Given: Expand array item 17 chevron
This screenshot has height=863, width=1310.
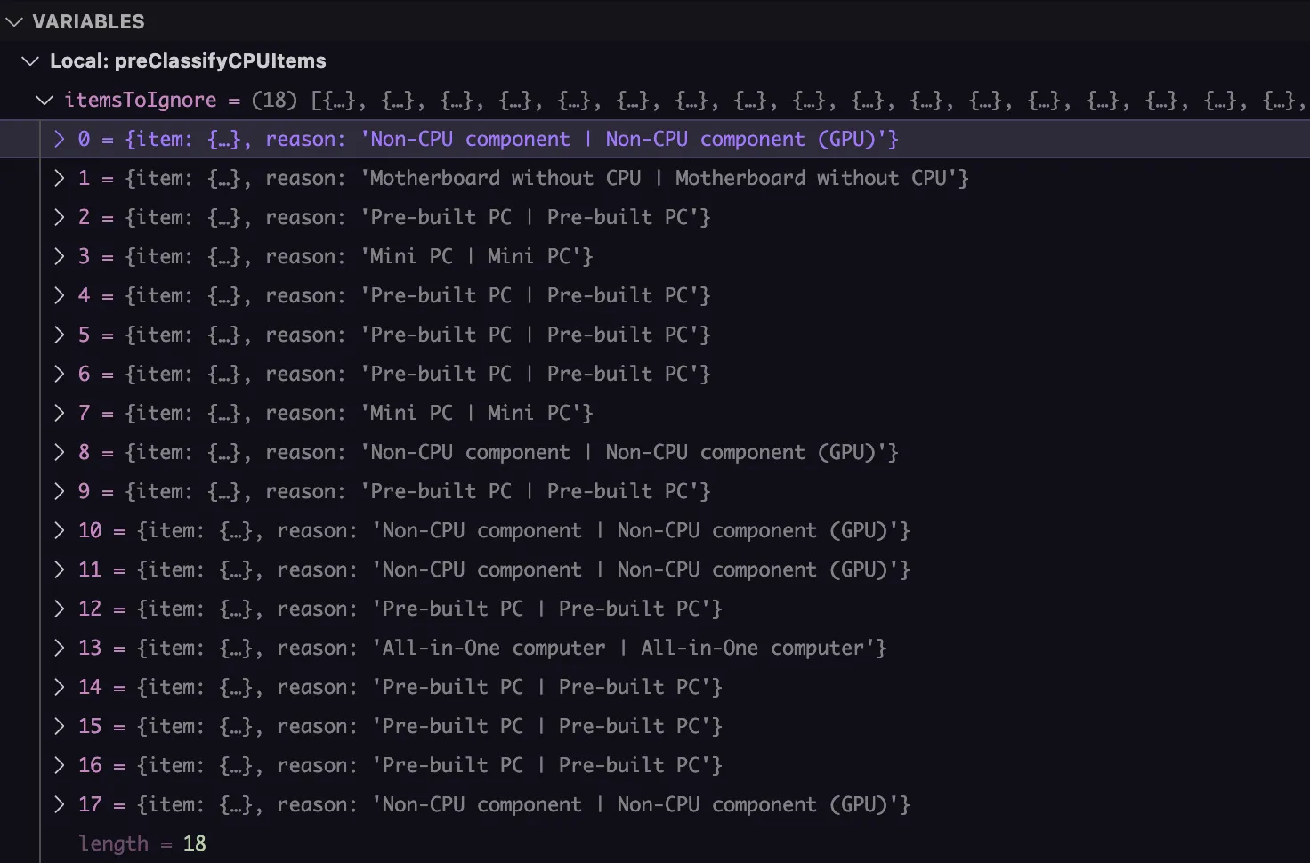Looking at the screenshot, I should [x=59, y=805].
